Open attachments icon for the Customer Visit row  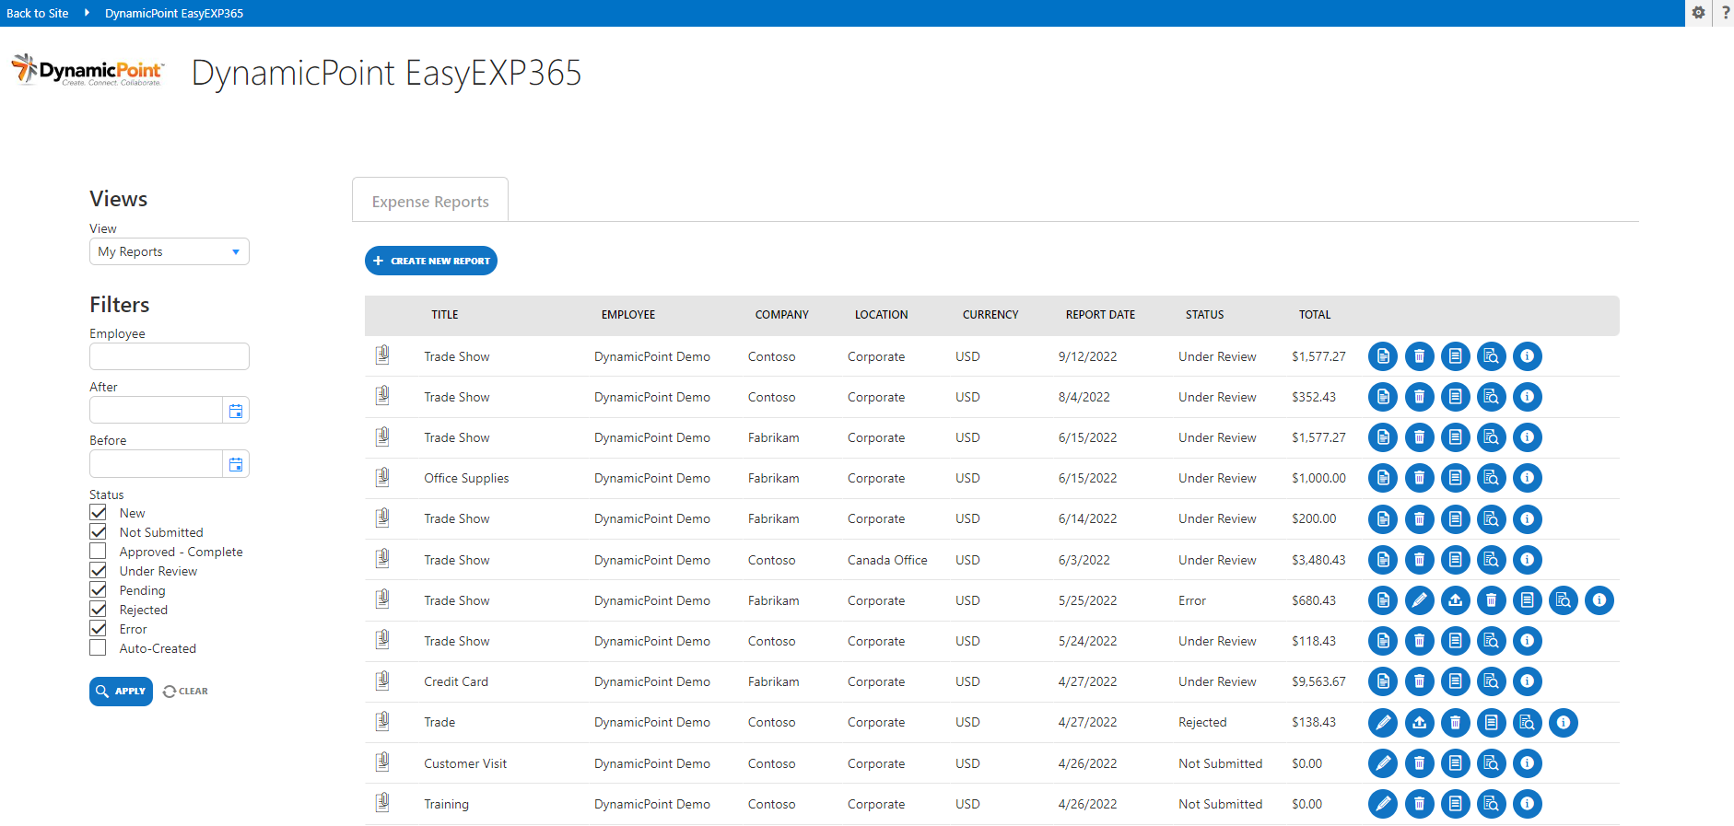[x=382, y=762]
